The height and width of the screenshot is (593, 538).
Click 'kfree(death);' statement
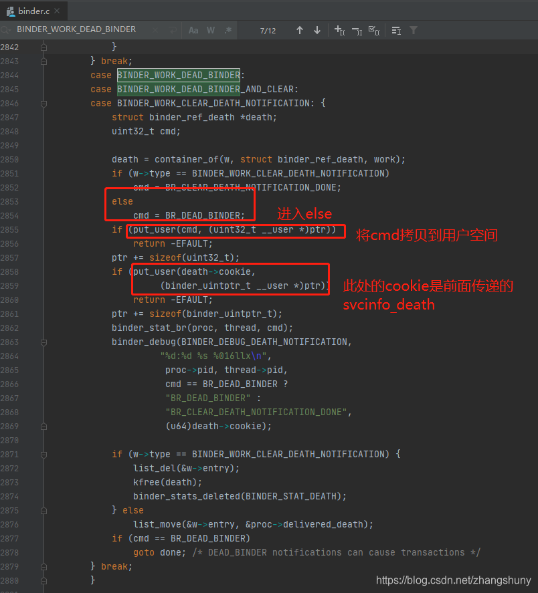pyautogui.click(x=167, y=483)
